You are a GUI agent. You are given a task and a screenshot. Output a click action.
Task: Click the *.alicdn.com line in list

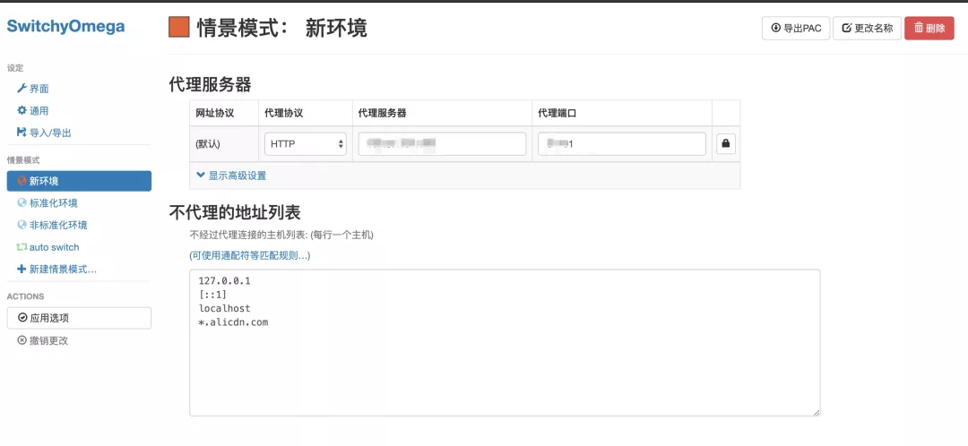click(x=233, y=322)
